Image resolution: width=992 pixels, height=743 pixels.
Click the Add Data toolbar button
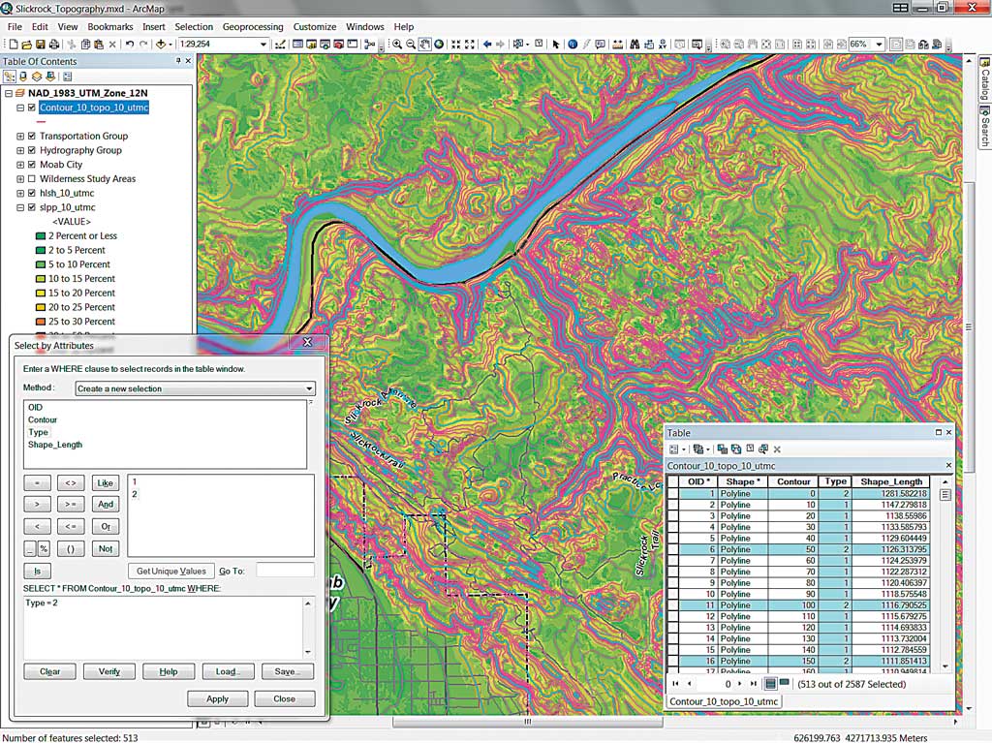(x=161, y=45)
